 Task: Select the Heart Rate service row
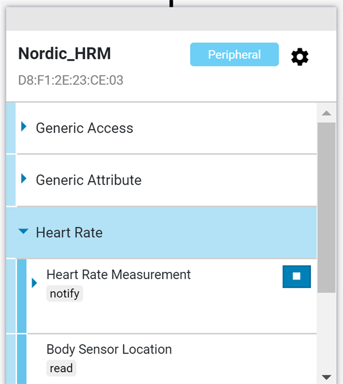click(161, 233)
